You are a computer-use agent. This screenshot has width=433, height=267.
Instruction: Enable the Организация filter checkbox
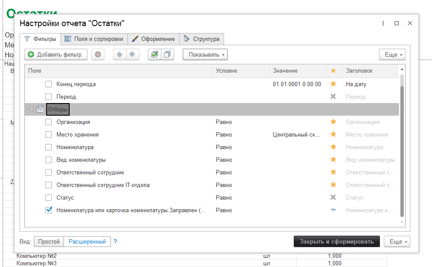point(49,122)
